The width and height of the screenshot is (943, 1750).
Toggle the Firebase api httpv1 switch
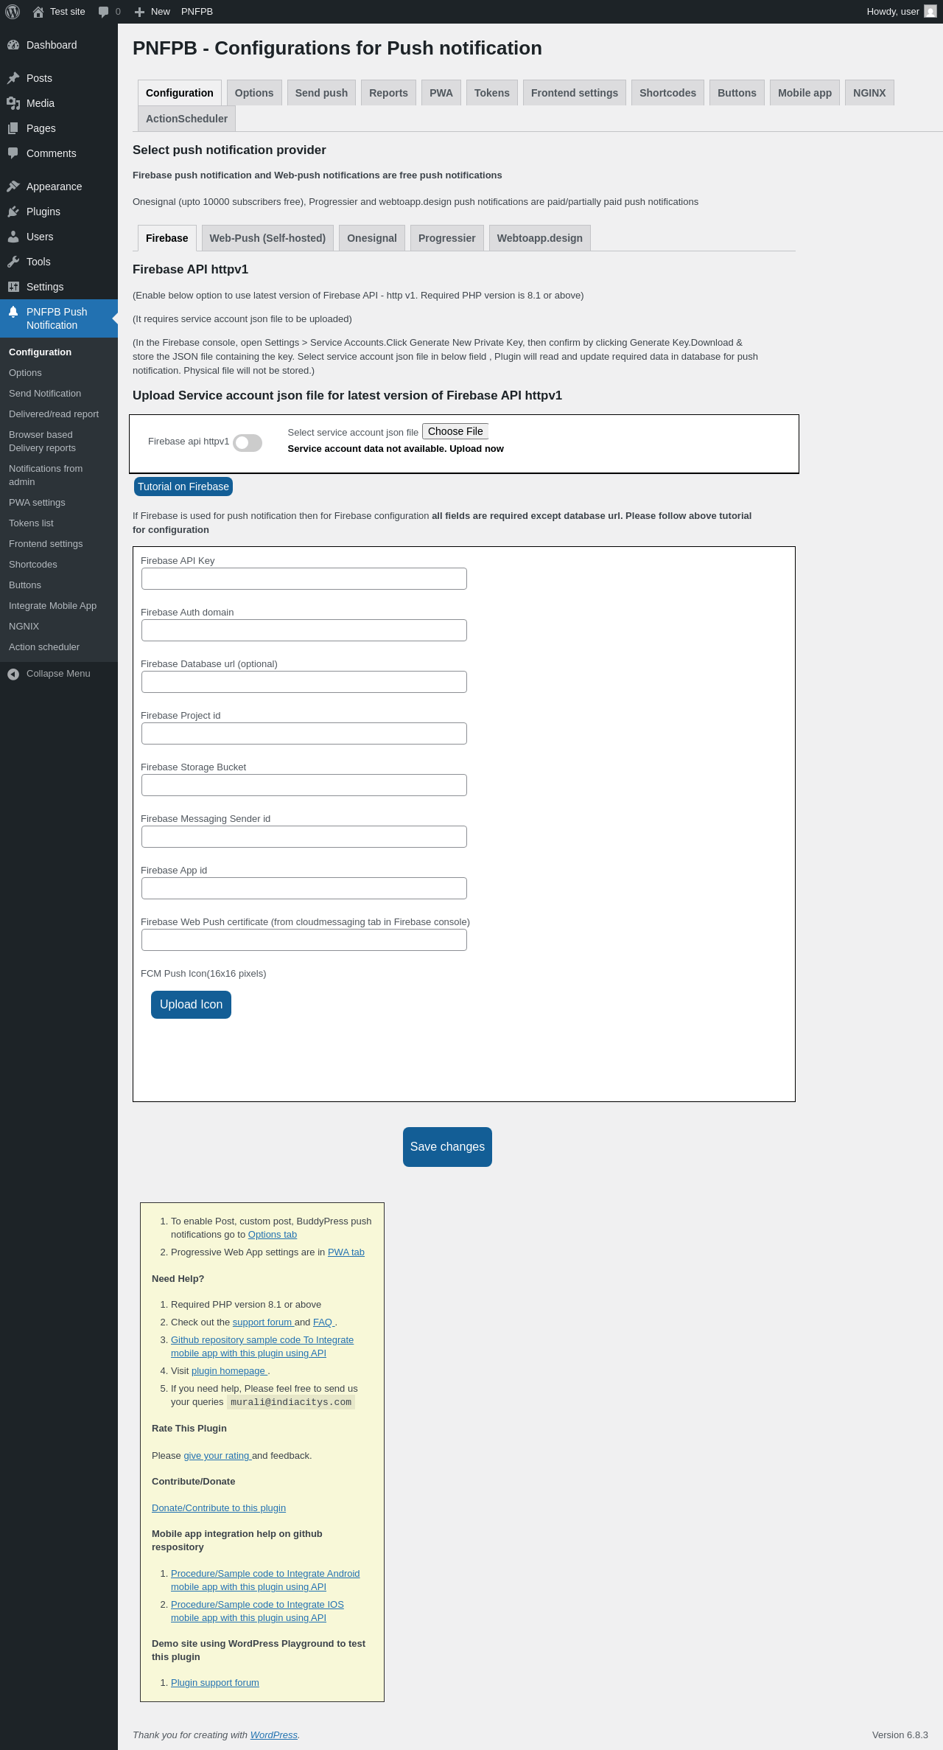click(248, 442)
